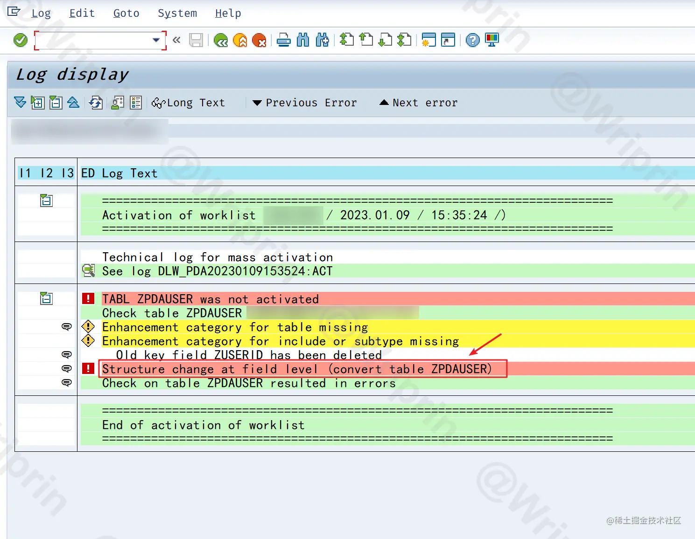Select 'Old key field ZUSERID has been deleted'

pos(249,355)
